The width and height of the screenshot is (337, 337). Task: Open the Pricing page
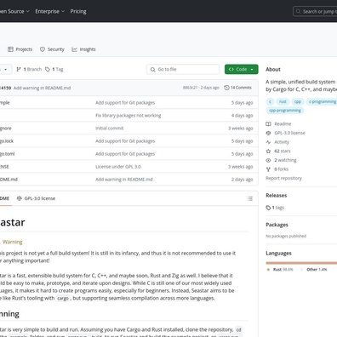pos(78,11)
